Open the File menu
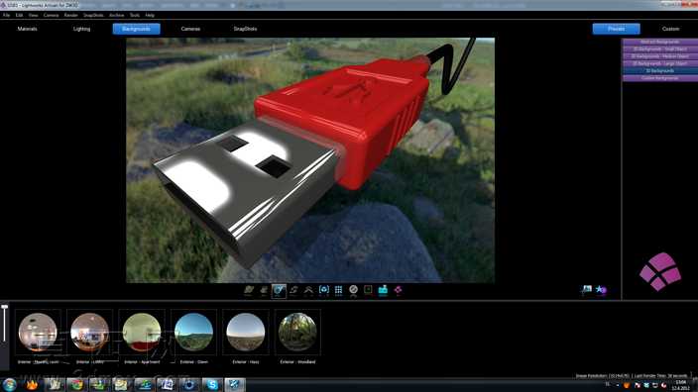The image size is (698, 392). (6, 15)
